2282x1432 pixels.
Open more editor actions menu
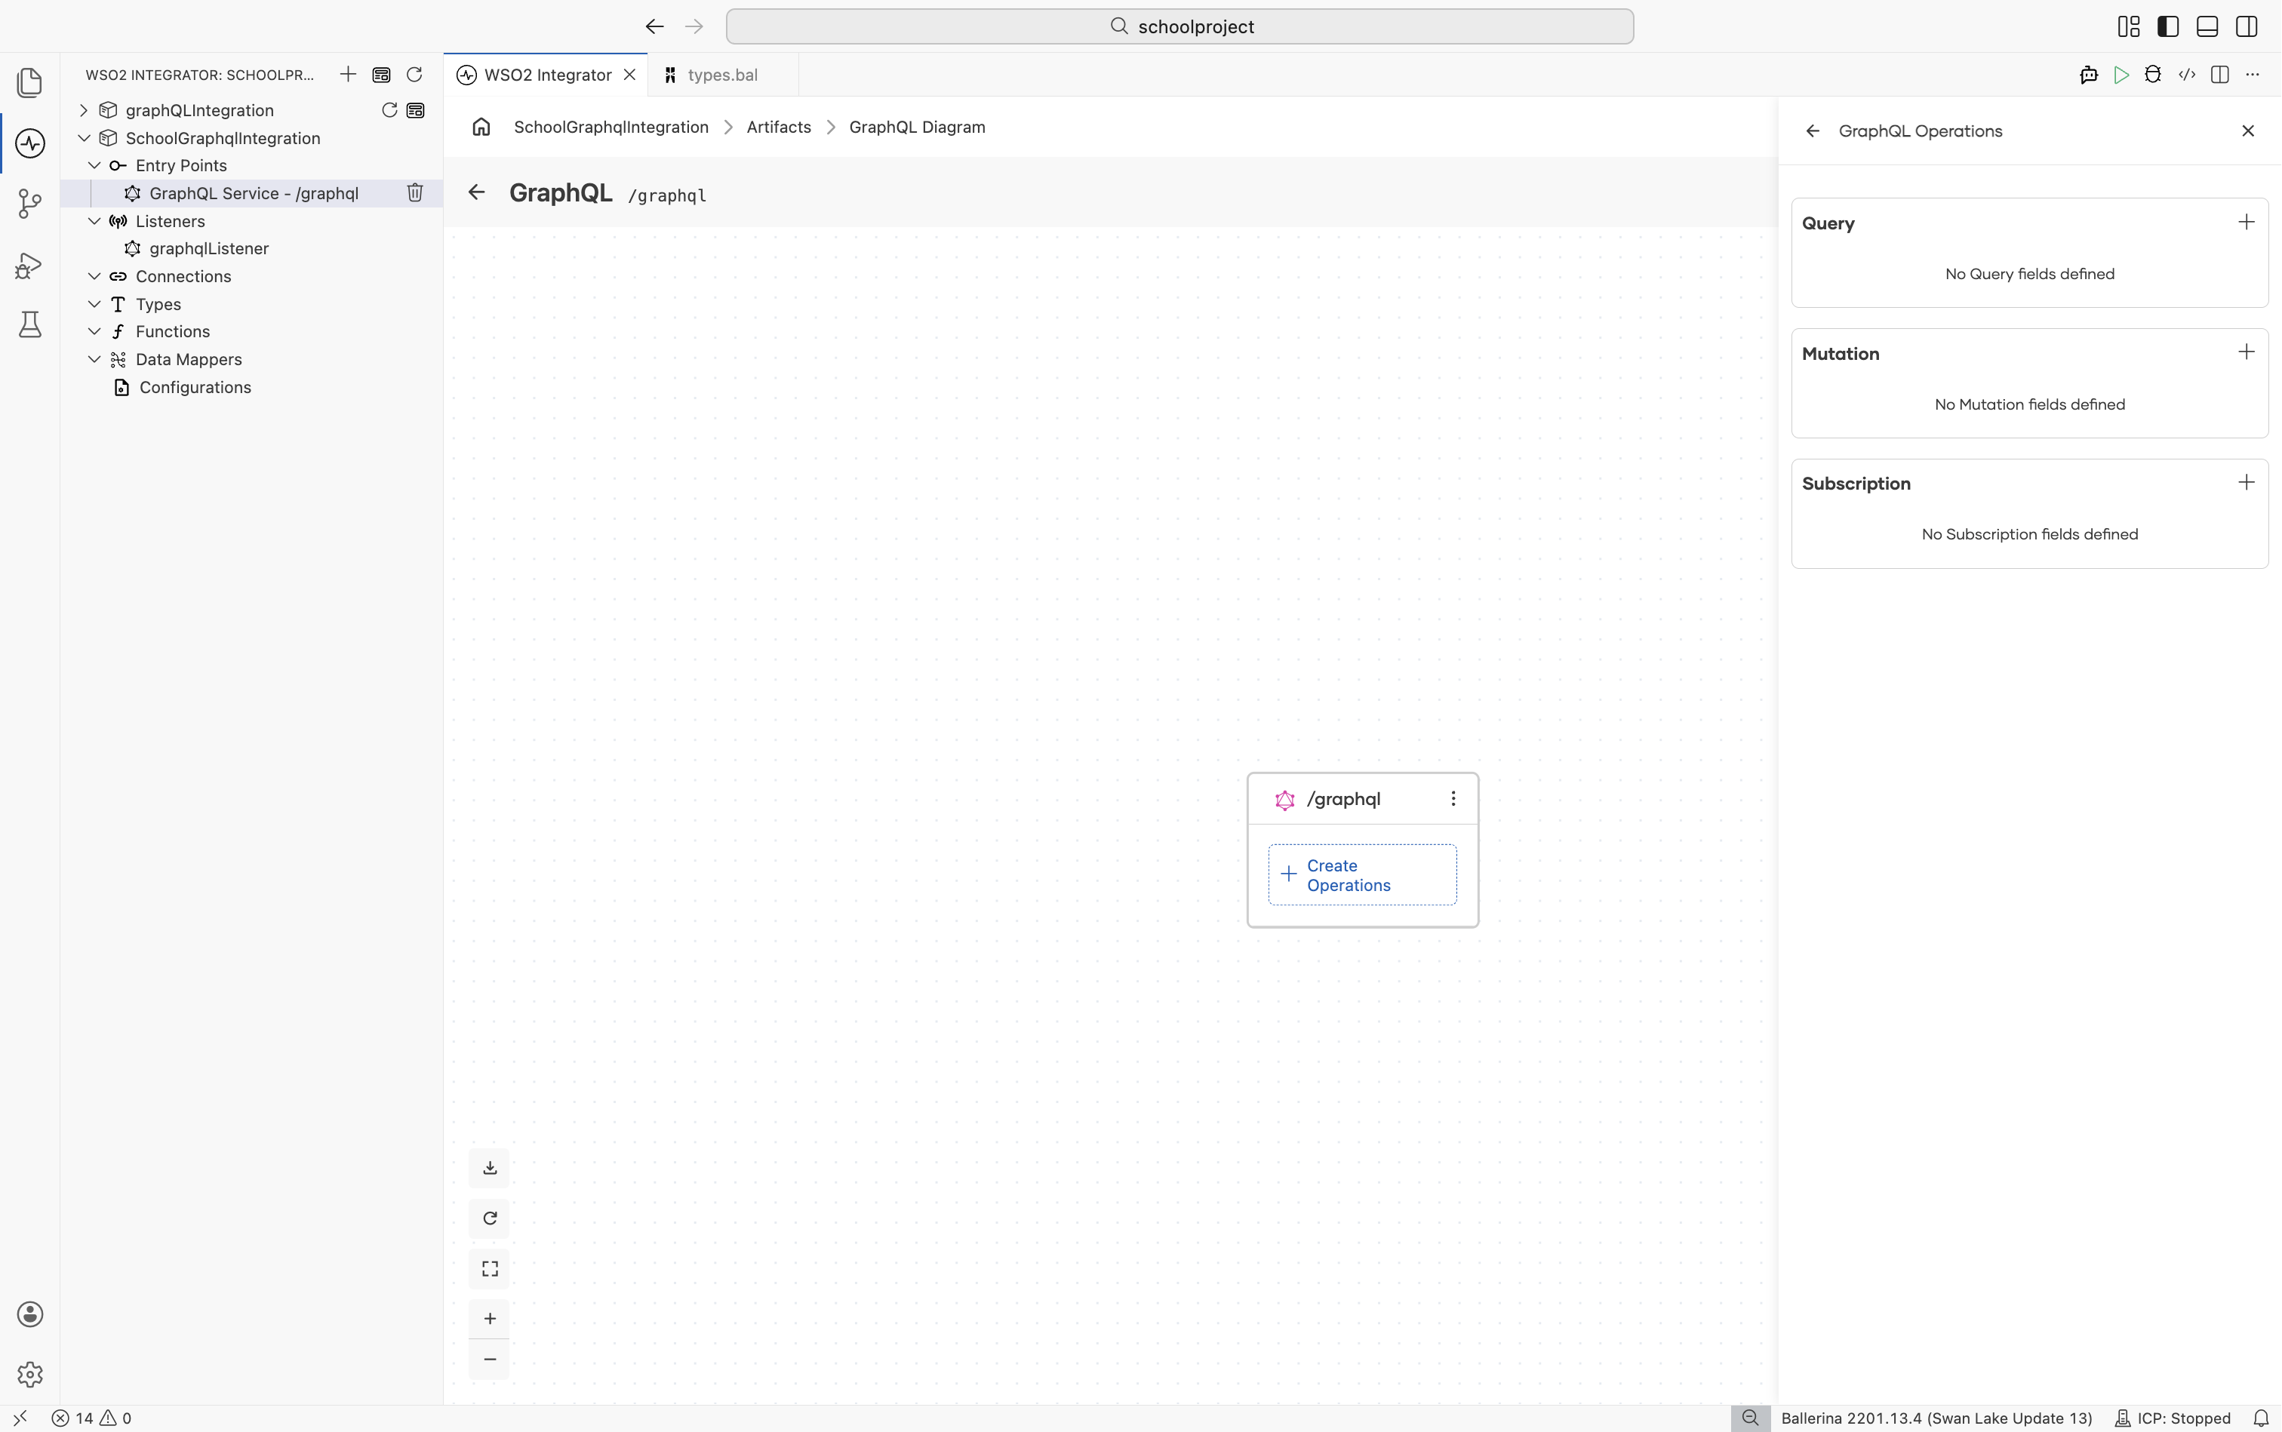click(2253, 75)
